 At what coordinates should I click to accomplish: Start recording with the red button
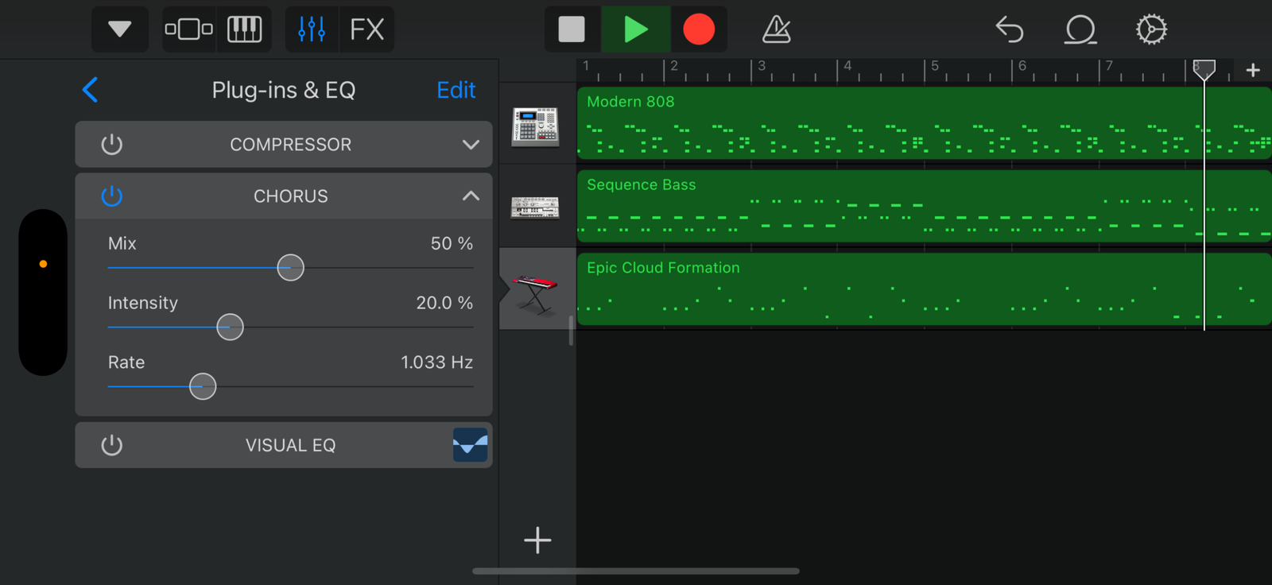coord(699,29)
